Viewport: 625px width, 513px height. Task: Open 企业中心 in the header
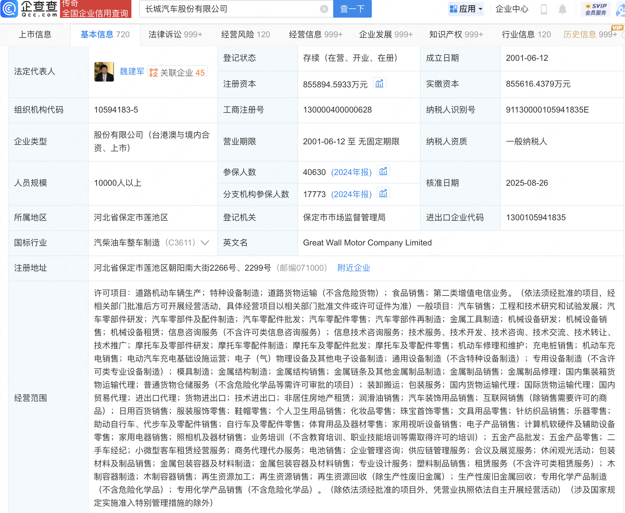pyautogui.click(x=512, y=9)
